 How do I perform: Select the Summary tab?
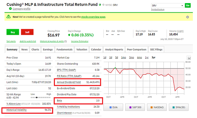12,49
